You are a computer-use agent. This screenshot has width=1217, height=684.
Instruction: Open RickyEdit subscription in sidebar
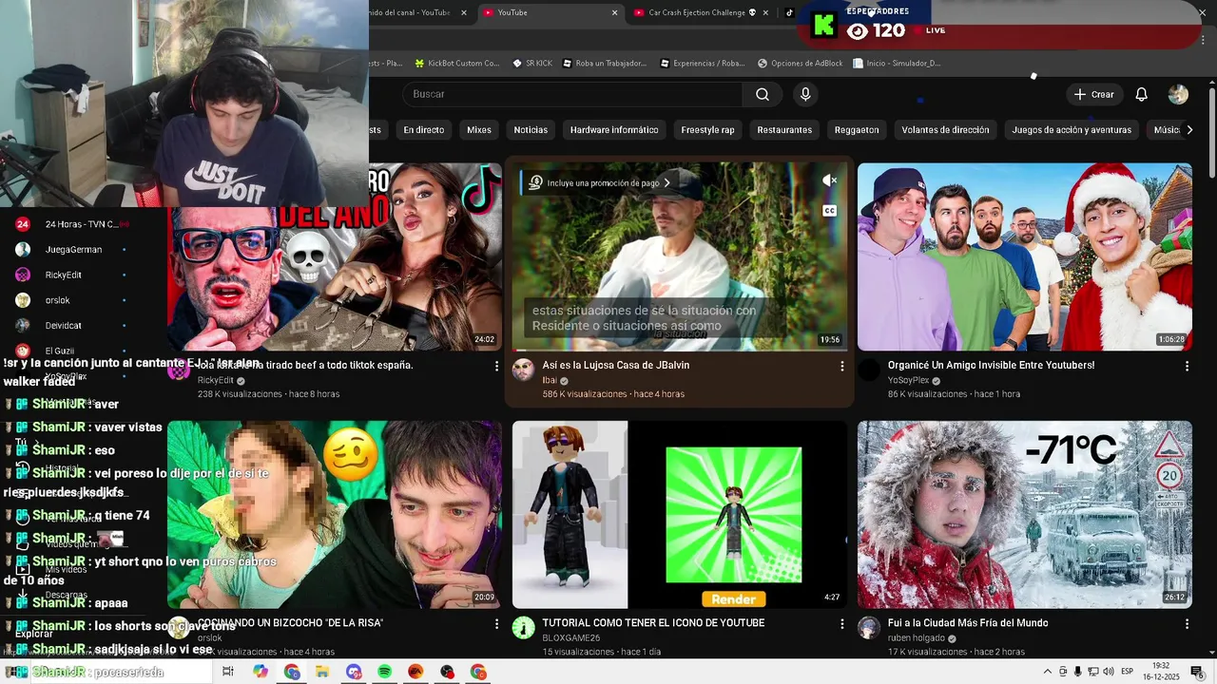point(71,275)
